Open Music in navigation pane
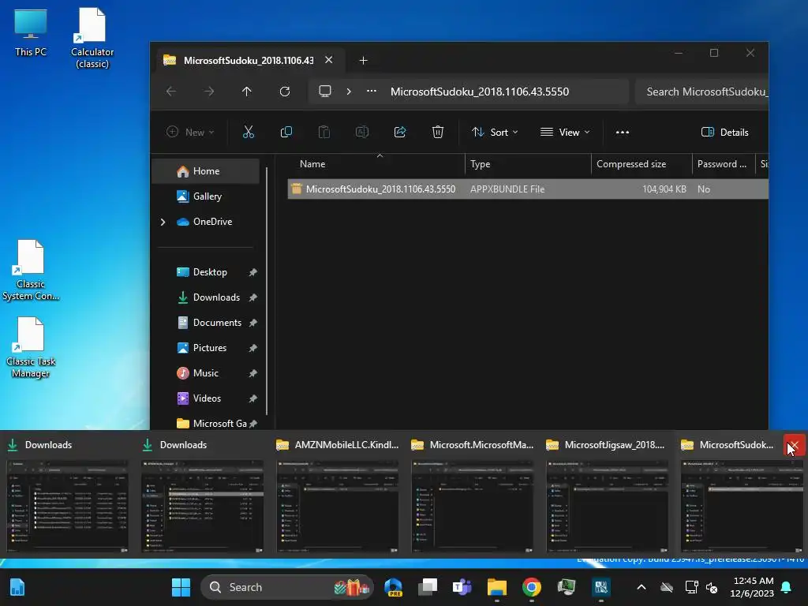The image size is (808, 606). coord(206,373)
